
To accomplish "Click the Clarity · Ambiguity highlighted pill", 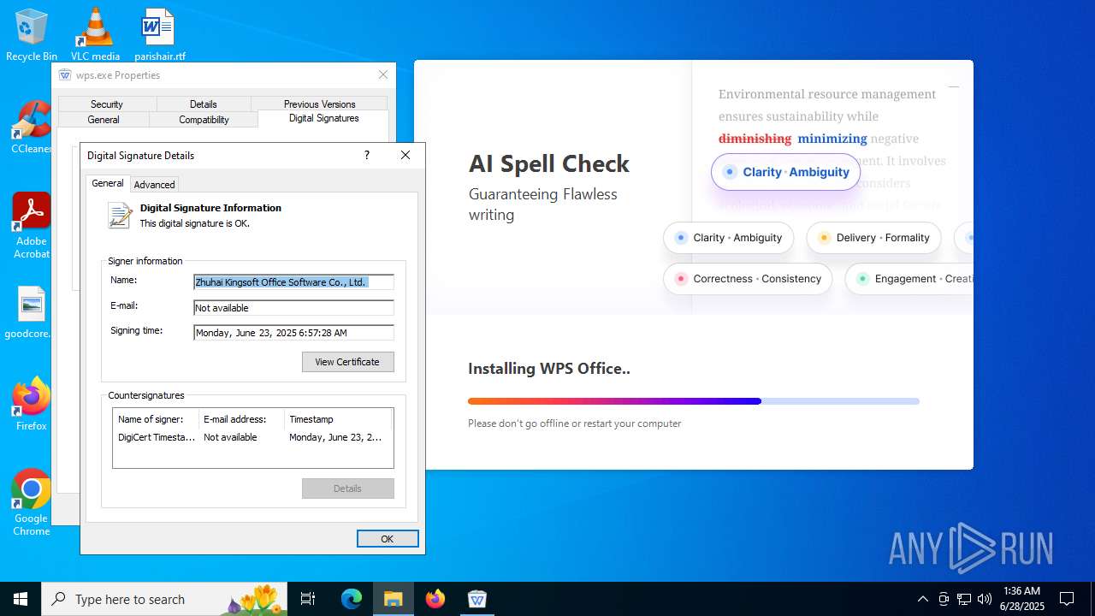I will 785,172.
